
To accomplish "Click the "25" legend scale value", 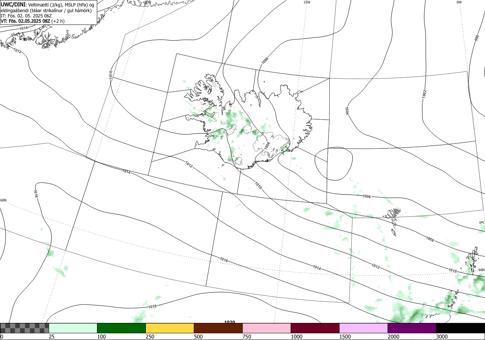I will [x=52, y=337].
